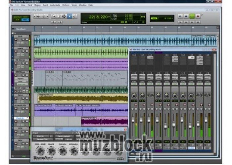Mute the Snare track
The height and width of the screenshot is (165, 232).
[x=27, y=51]
